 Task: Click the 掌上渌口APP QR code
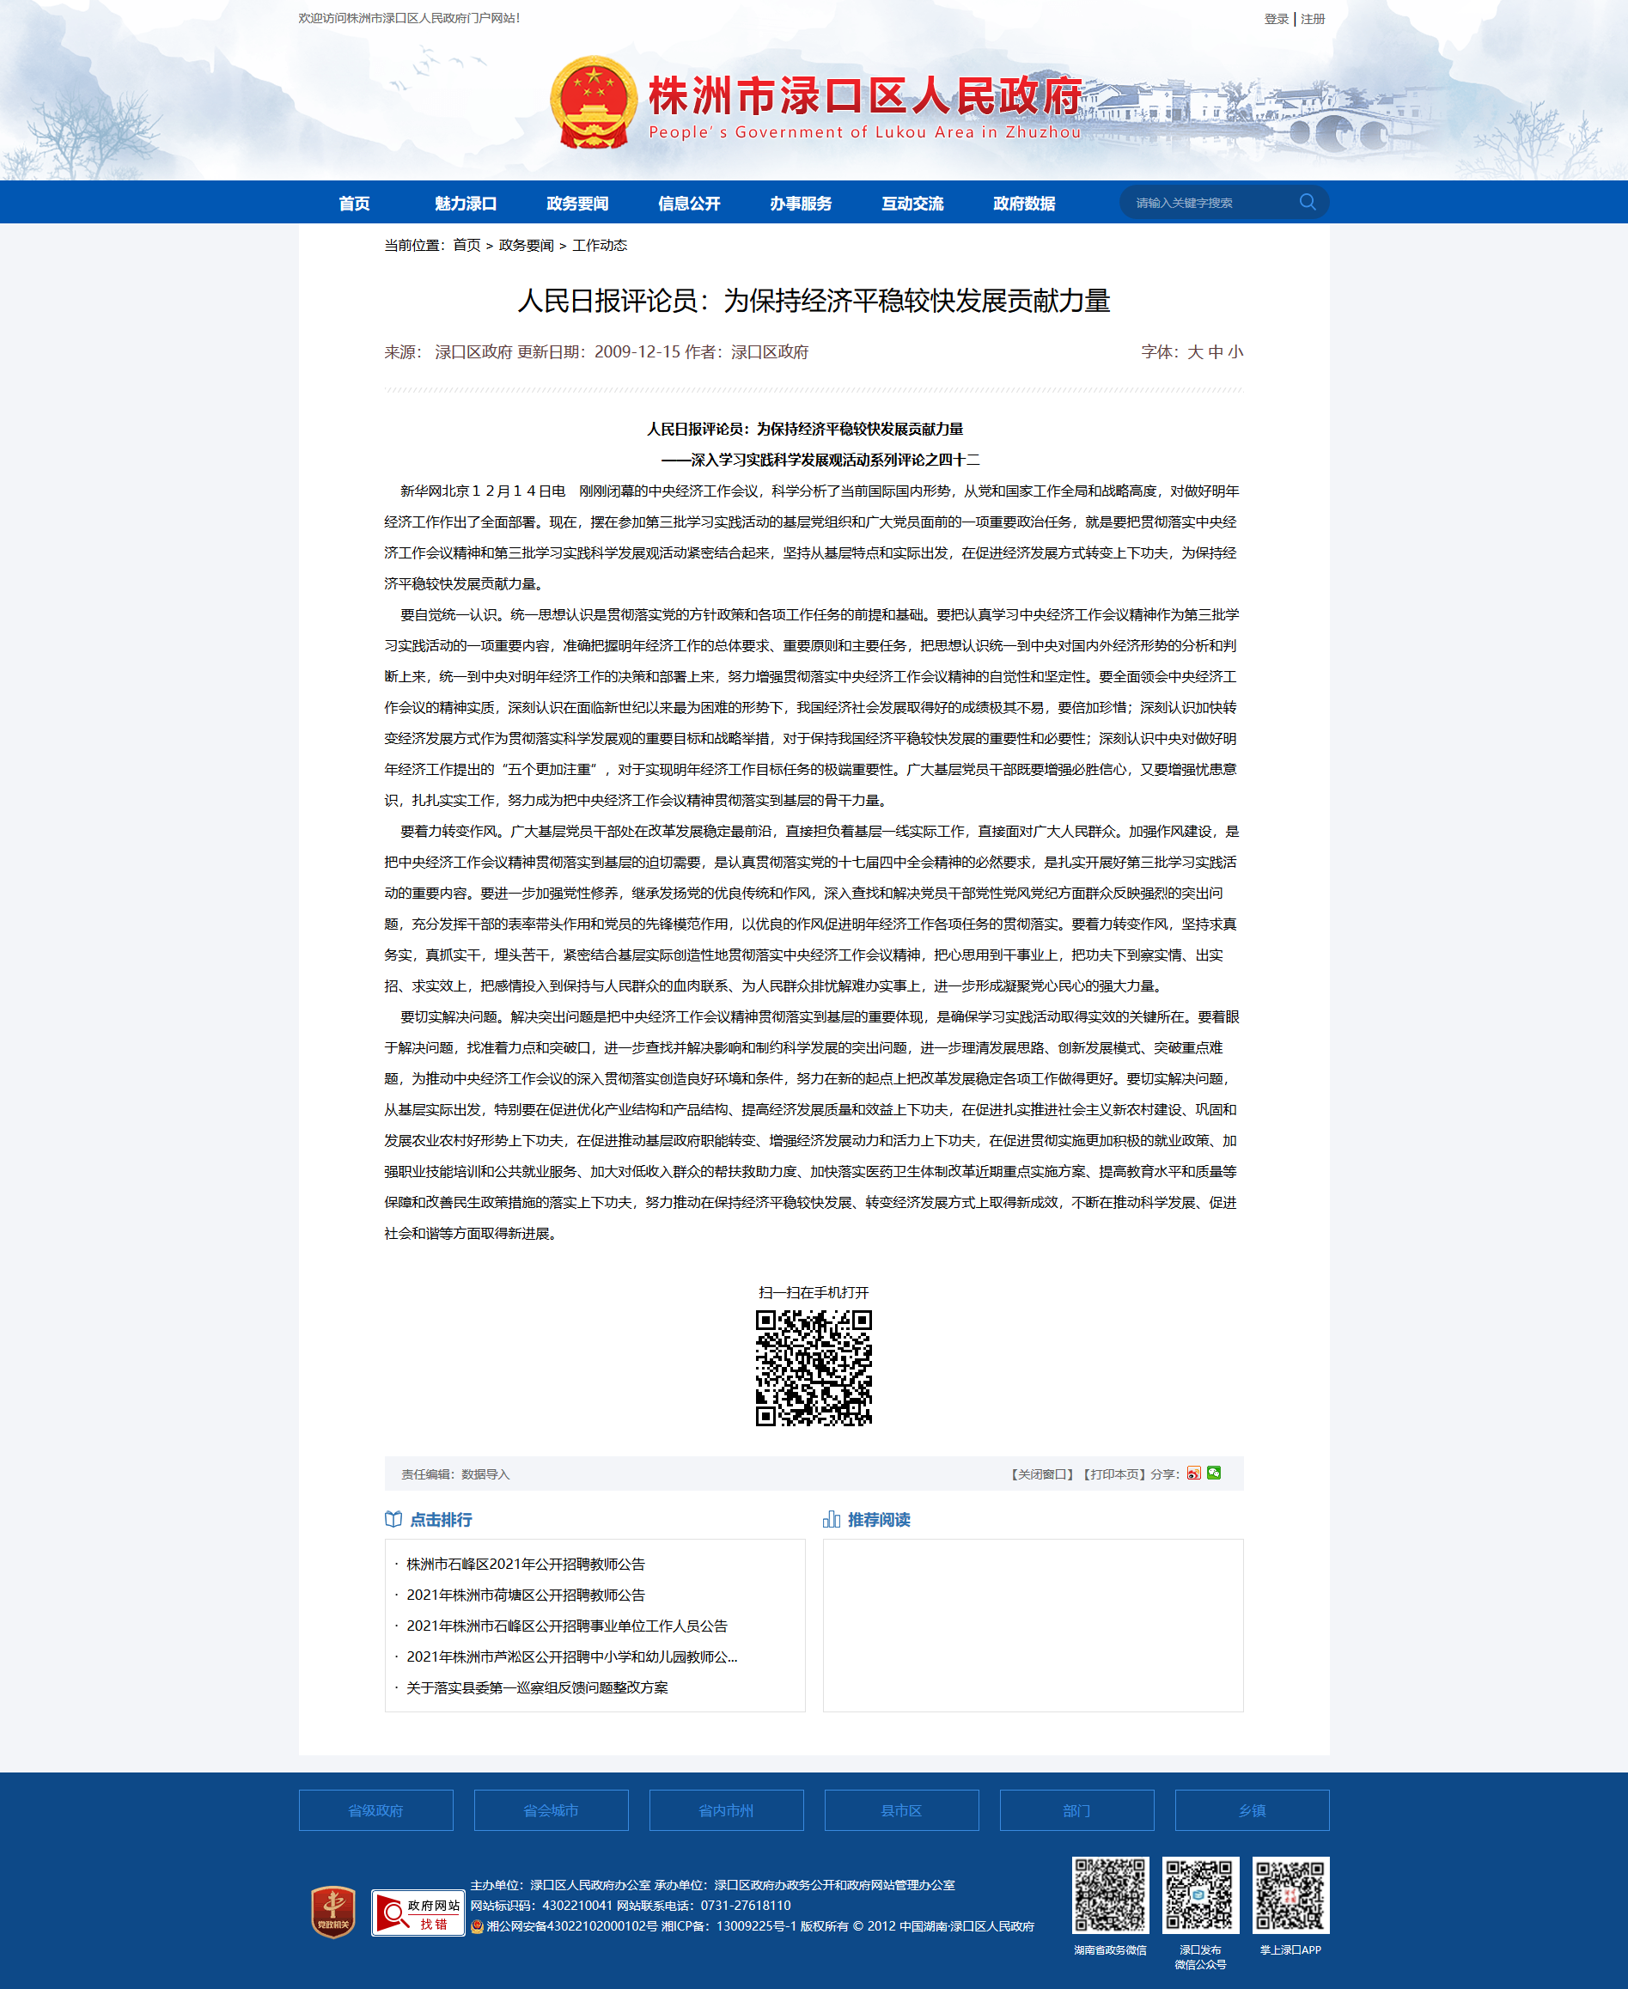1290,1894
